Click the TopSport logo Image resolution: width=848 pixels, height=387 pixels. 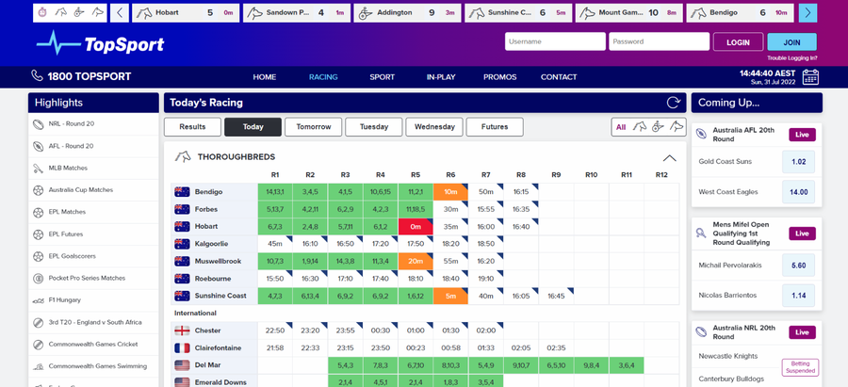tap(101, 43)
